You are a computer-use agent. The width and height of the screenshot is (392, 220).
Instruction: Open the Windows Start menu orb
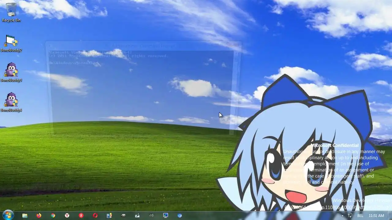[x=8, y=215]
